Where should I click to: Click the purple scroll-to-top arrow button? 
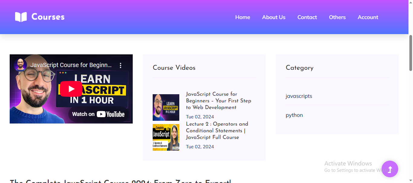[389, 169]
